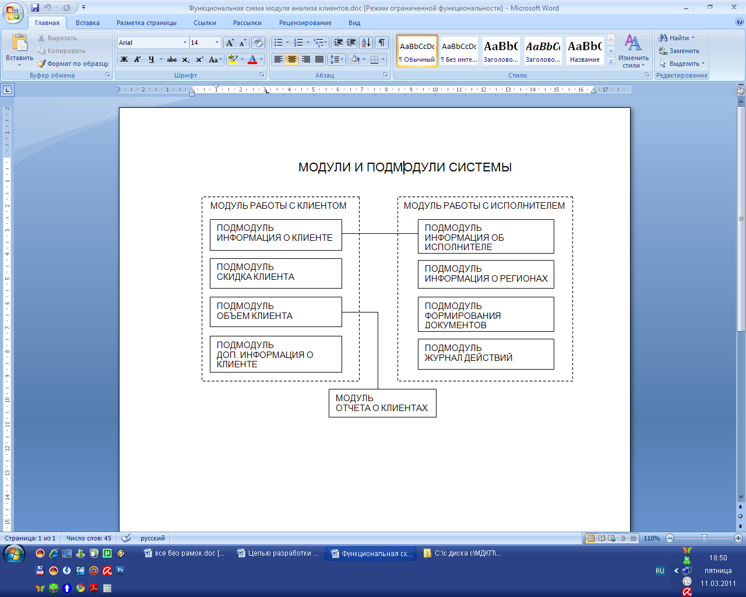Toggle subscript formatting

(185, 59)
